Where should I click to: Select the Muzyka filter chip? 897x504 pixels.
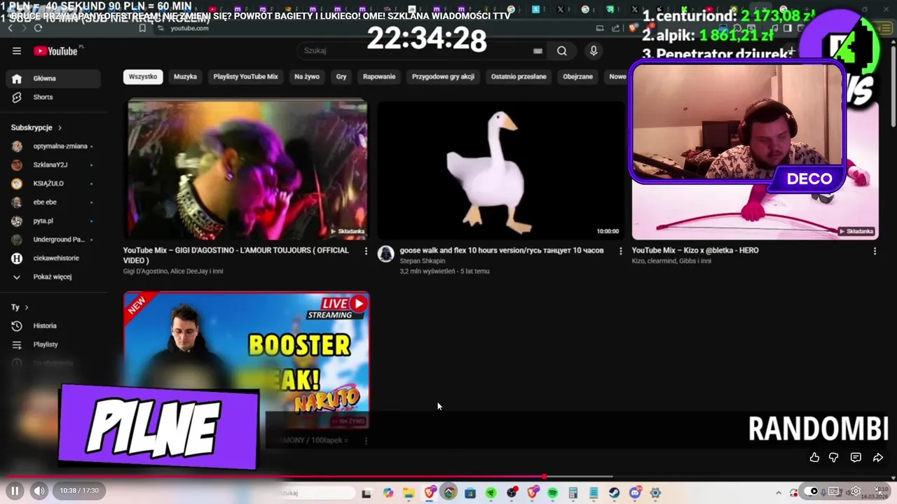[185, 76]
